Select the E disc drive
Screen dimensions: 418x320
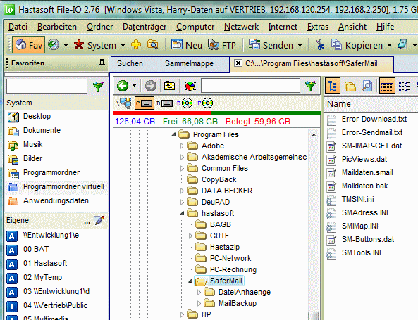click(185, 103)
